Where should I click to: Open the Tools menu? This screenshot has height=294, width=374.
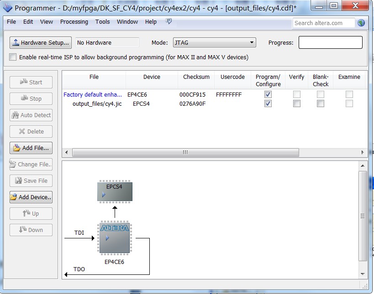pos(102,22)
